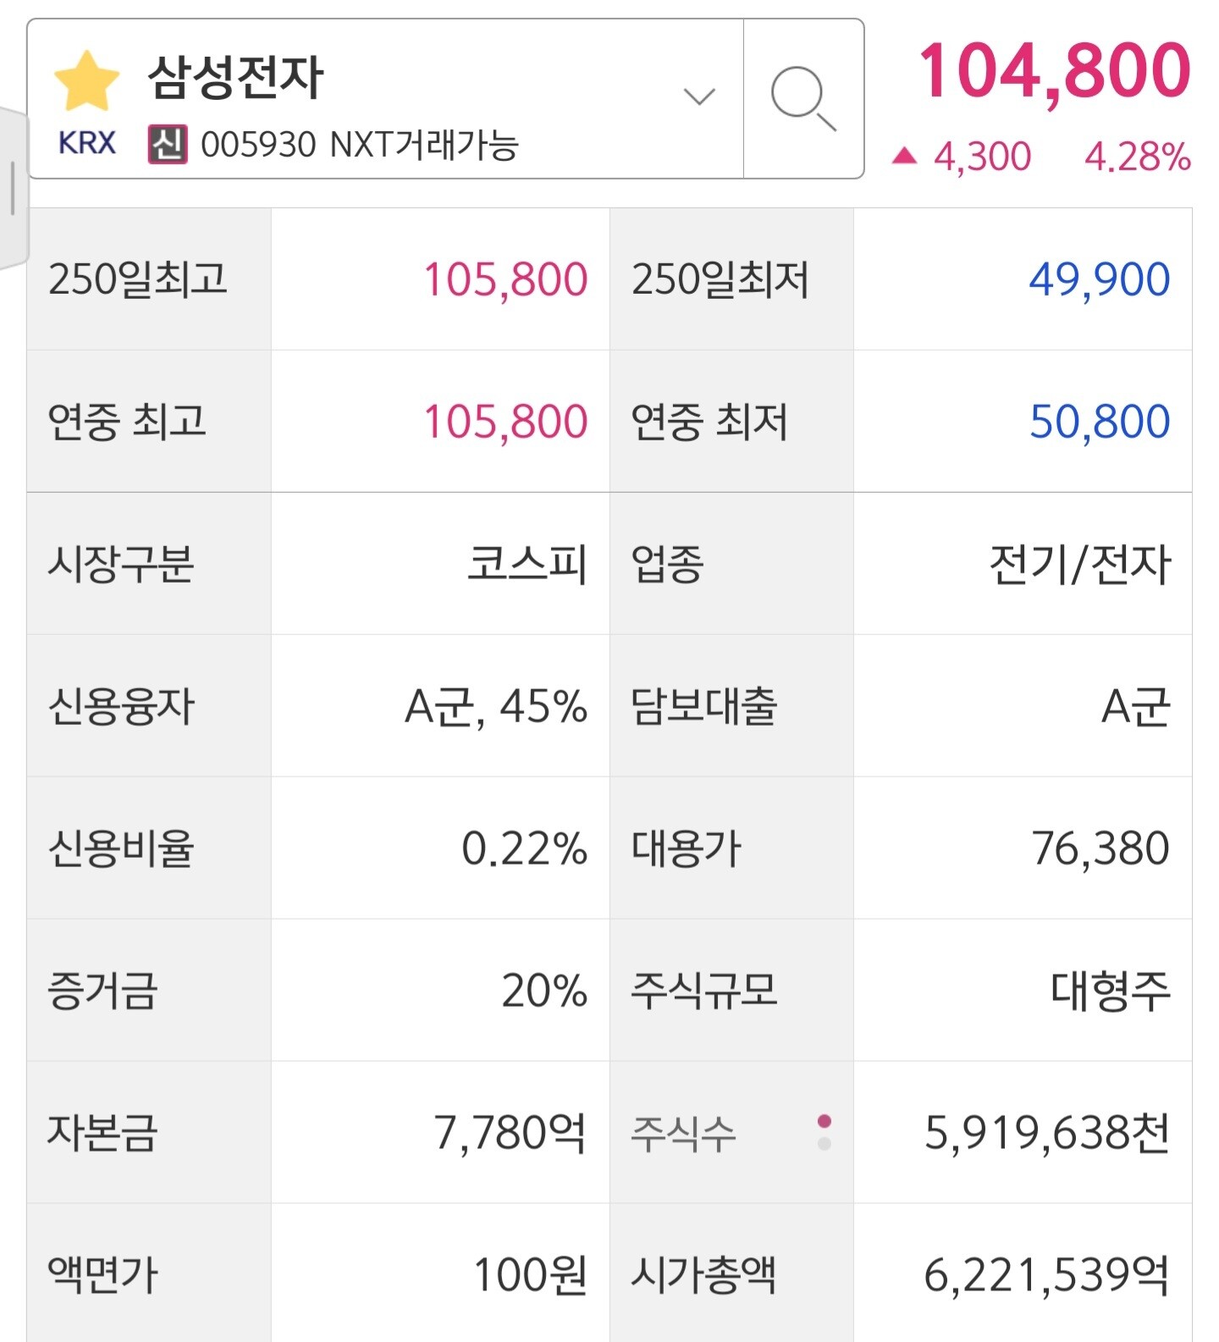Screen dimensions: 1219x1342
Task: Select the 250일최저 value 49,900
Action: [x=1099, y=279]
